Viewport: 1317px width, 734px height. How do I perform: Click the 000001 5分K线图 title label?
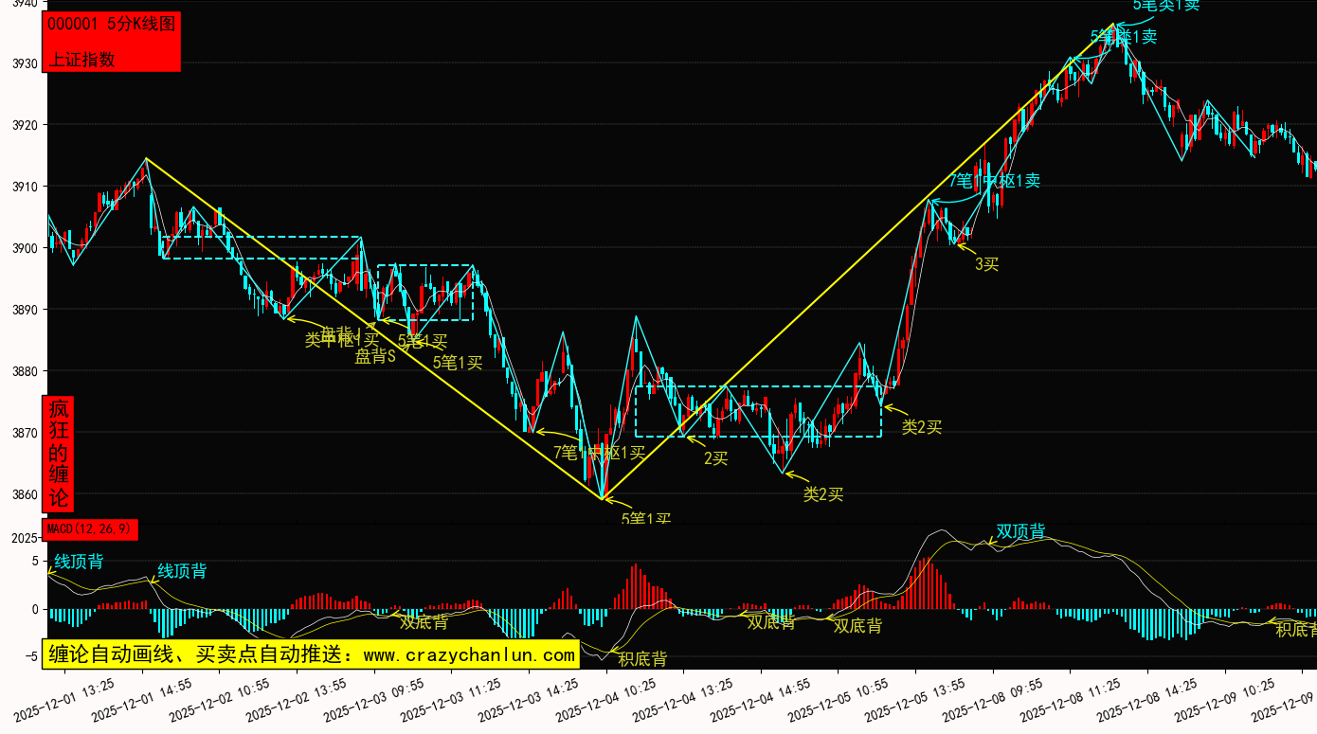coord(112,25)
